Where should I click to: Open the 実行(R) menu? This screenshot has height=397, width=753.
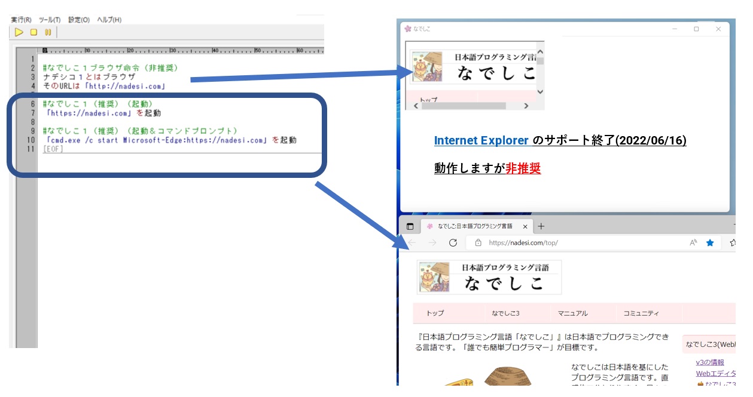(x=22, y=20)
